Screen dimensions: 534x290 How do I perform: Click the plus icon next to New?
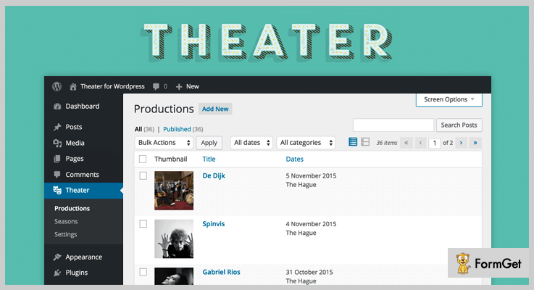coord(179,87)
